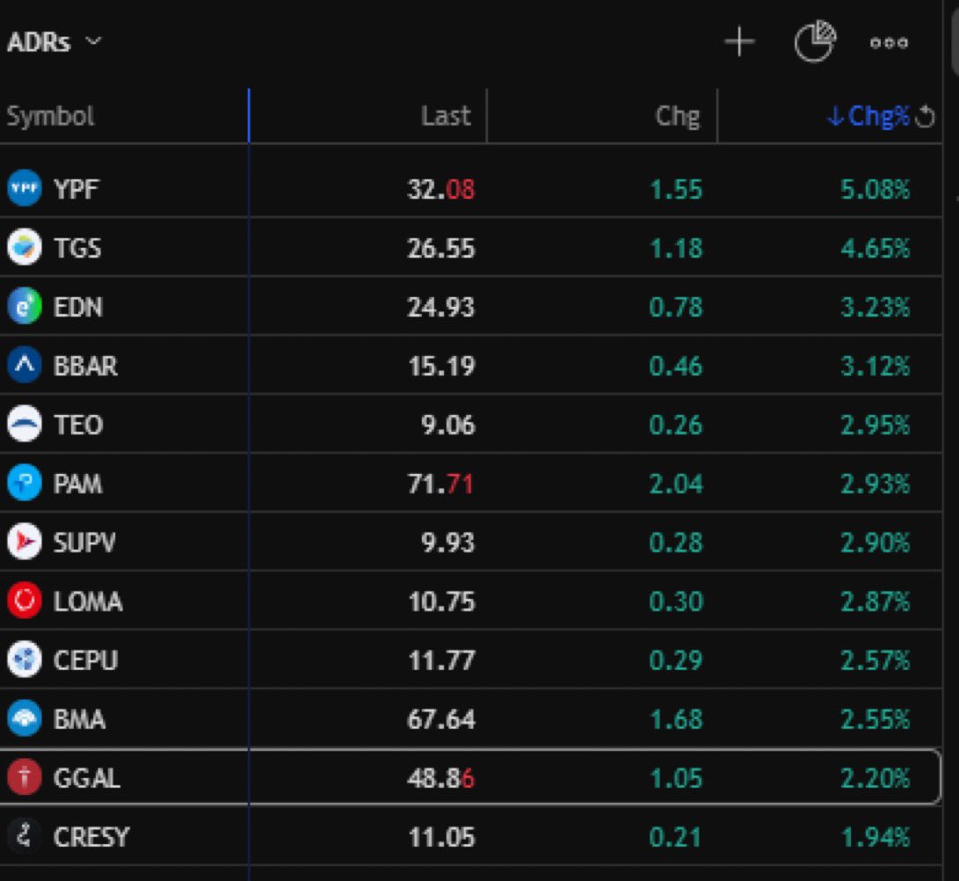
Task: Click LOMA percent change 2.87%
Action: pos(875,601)
